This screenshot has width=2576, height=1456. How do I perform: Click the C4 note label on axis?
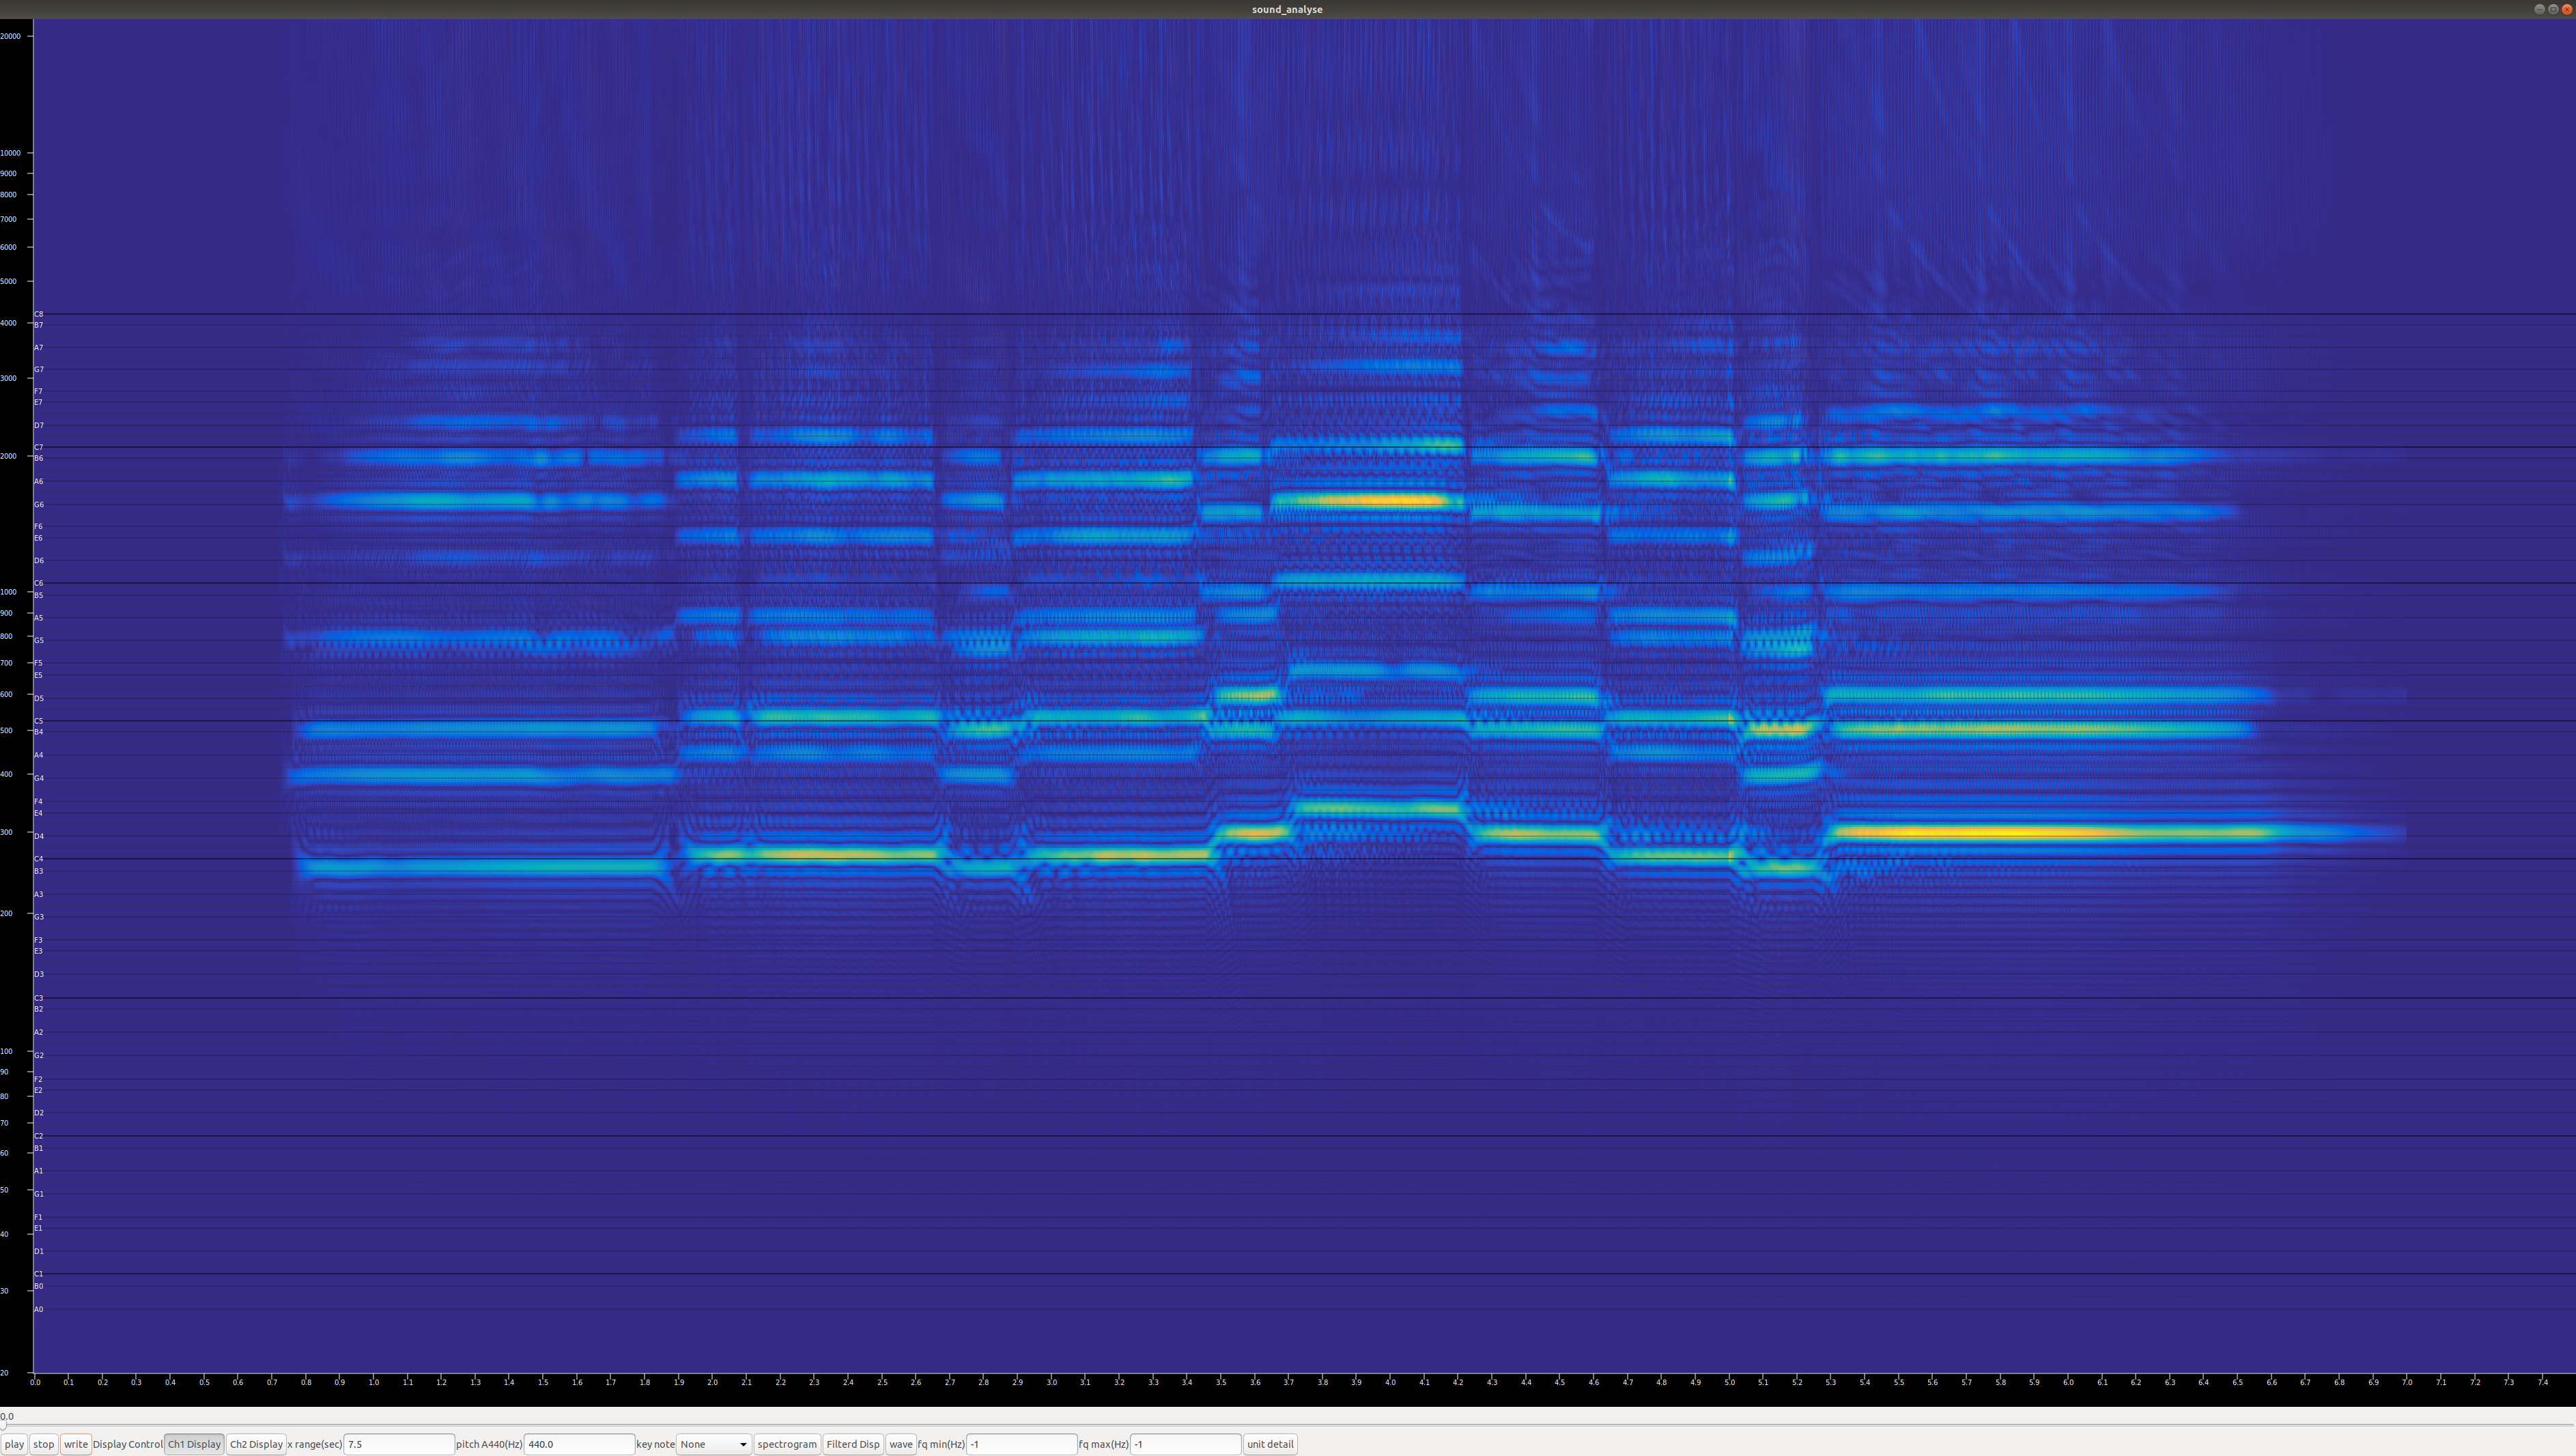click(x=39, y=859)
